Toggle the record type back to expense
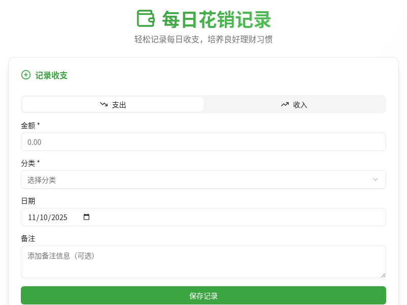 pos(112,104)
